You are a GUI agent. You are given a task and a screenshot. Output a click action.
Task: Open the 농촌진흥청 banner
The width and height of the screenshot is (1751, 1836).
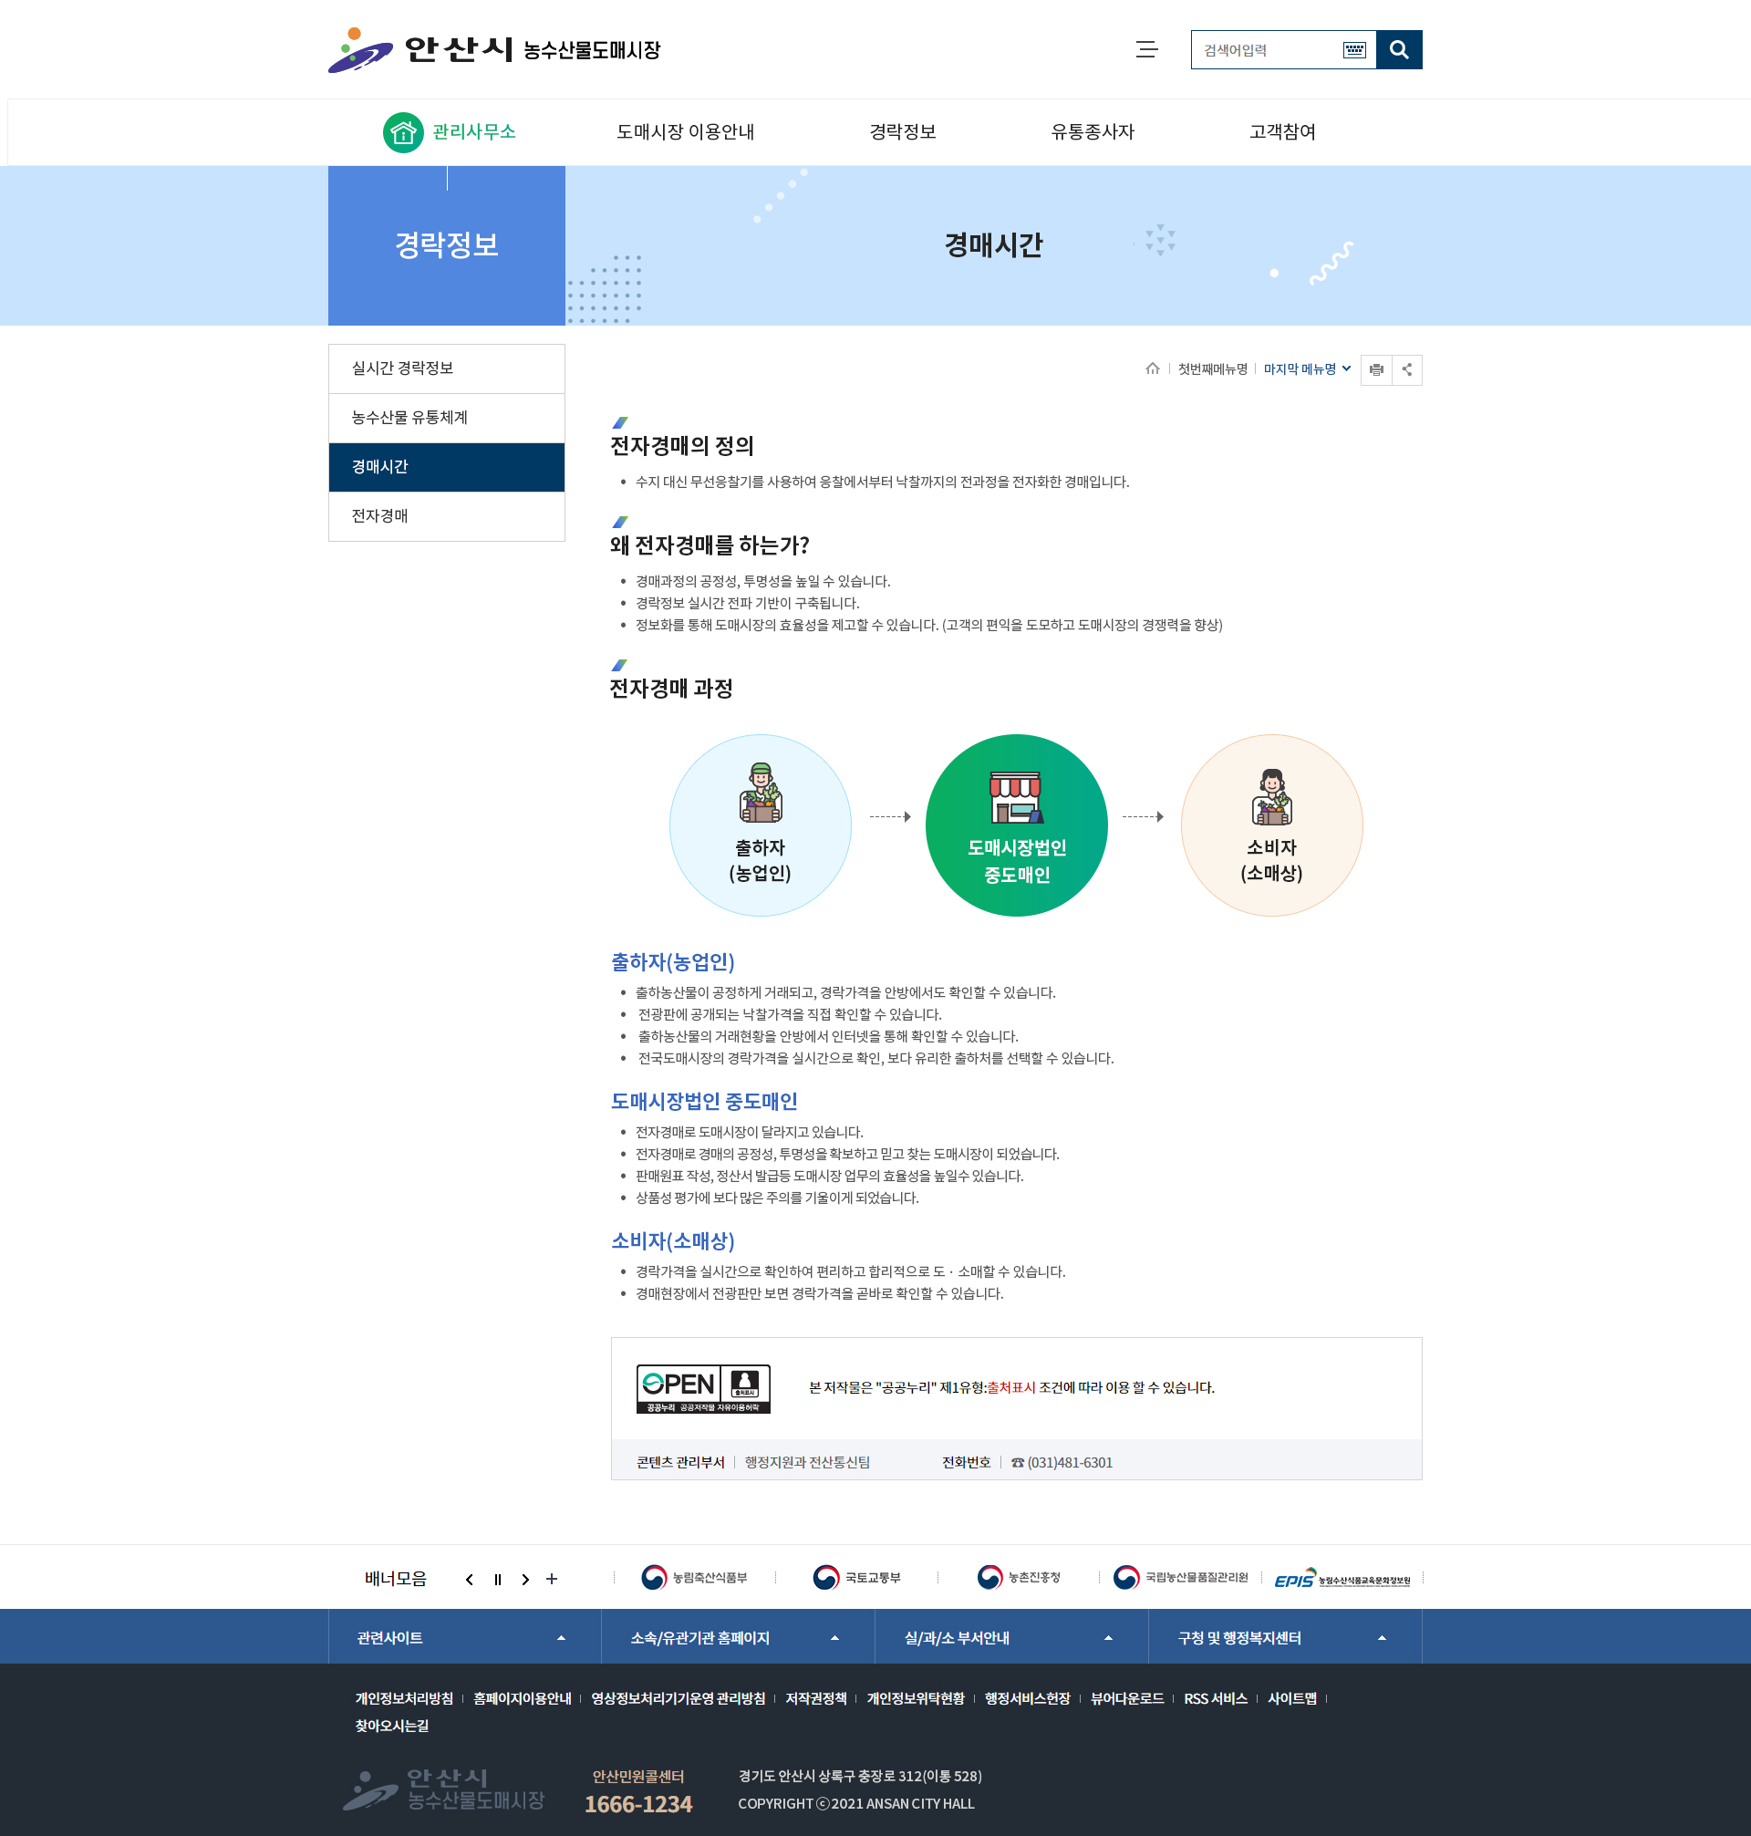1019,1578
